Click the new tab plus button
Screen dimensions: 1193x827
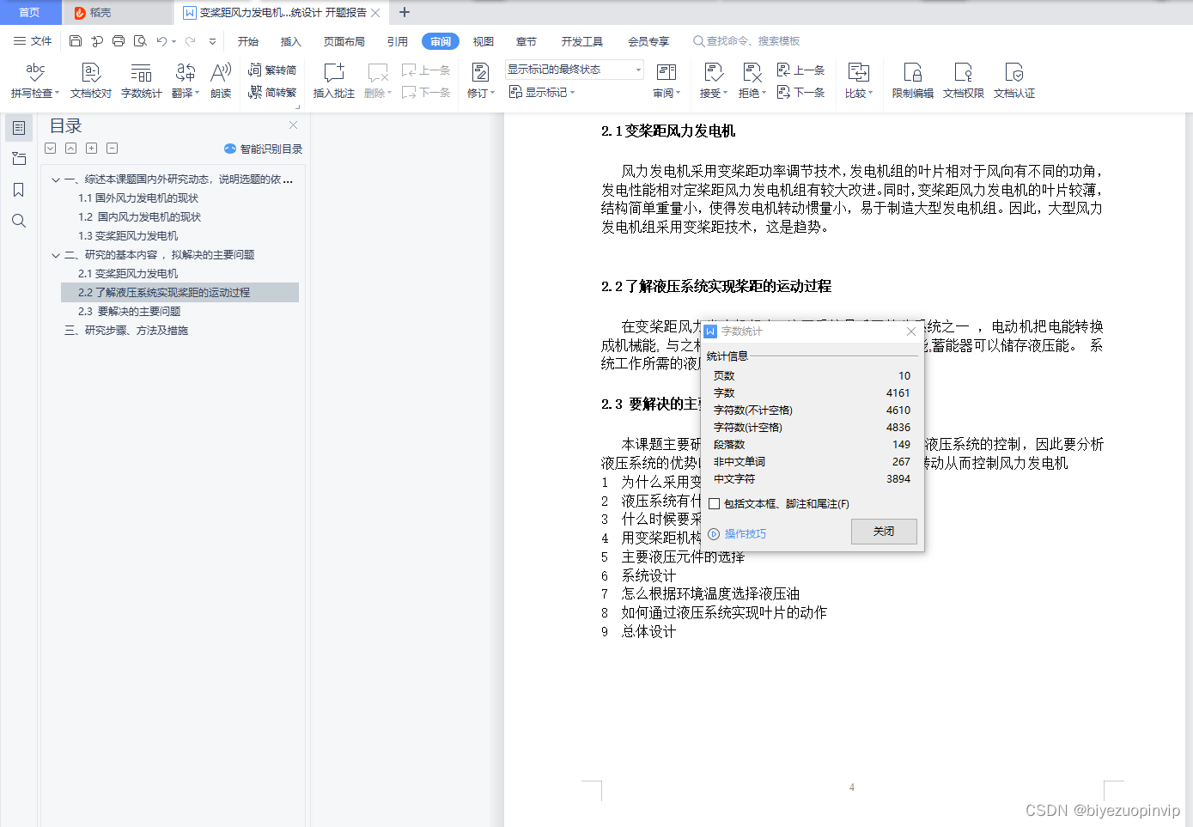point(405,12)
